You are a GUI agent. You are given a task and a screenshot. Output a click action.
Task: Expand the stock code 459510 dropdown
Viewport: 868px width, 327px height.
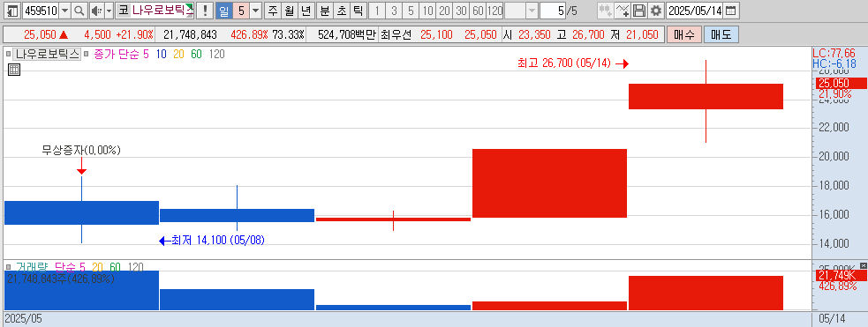(x=64, y=11)
